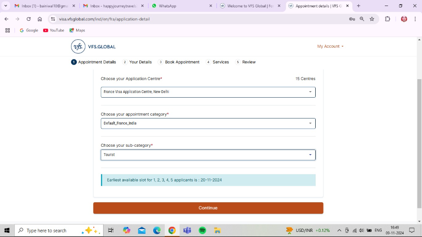Close the WhatsApp tab
Viewport: 422px width, 237px height.
click(x=211, y=6)
